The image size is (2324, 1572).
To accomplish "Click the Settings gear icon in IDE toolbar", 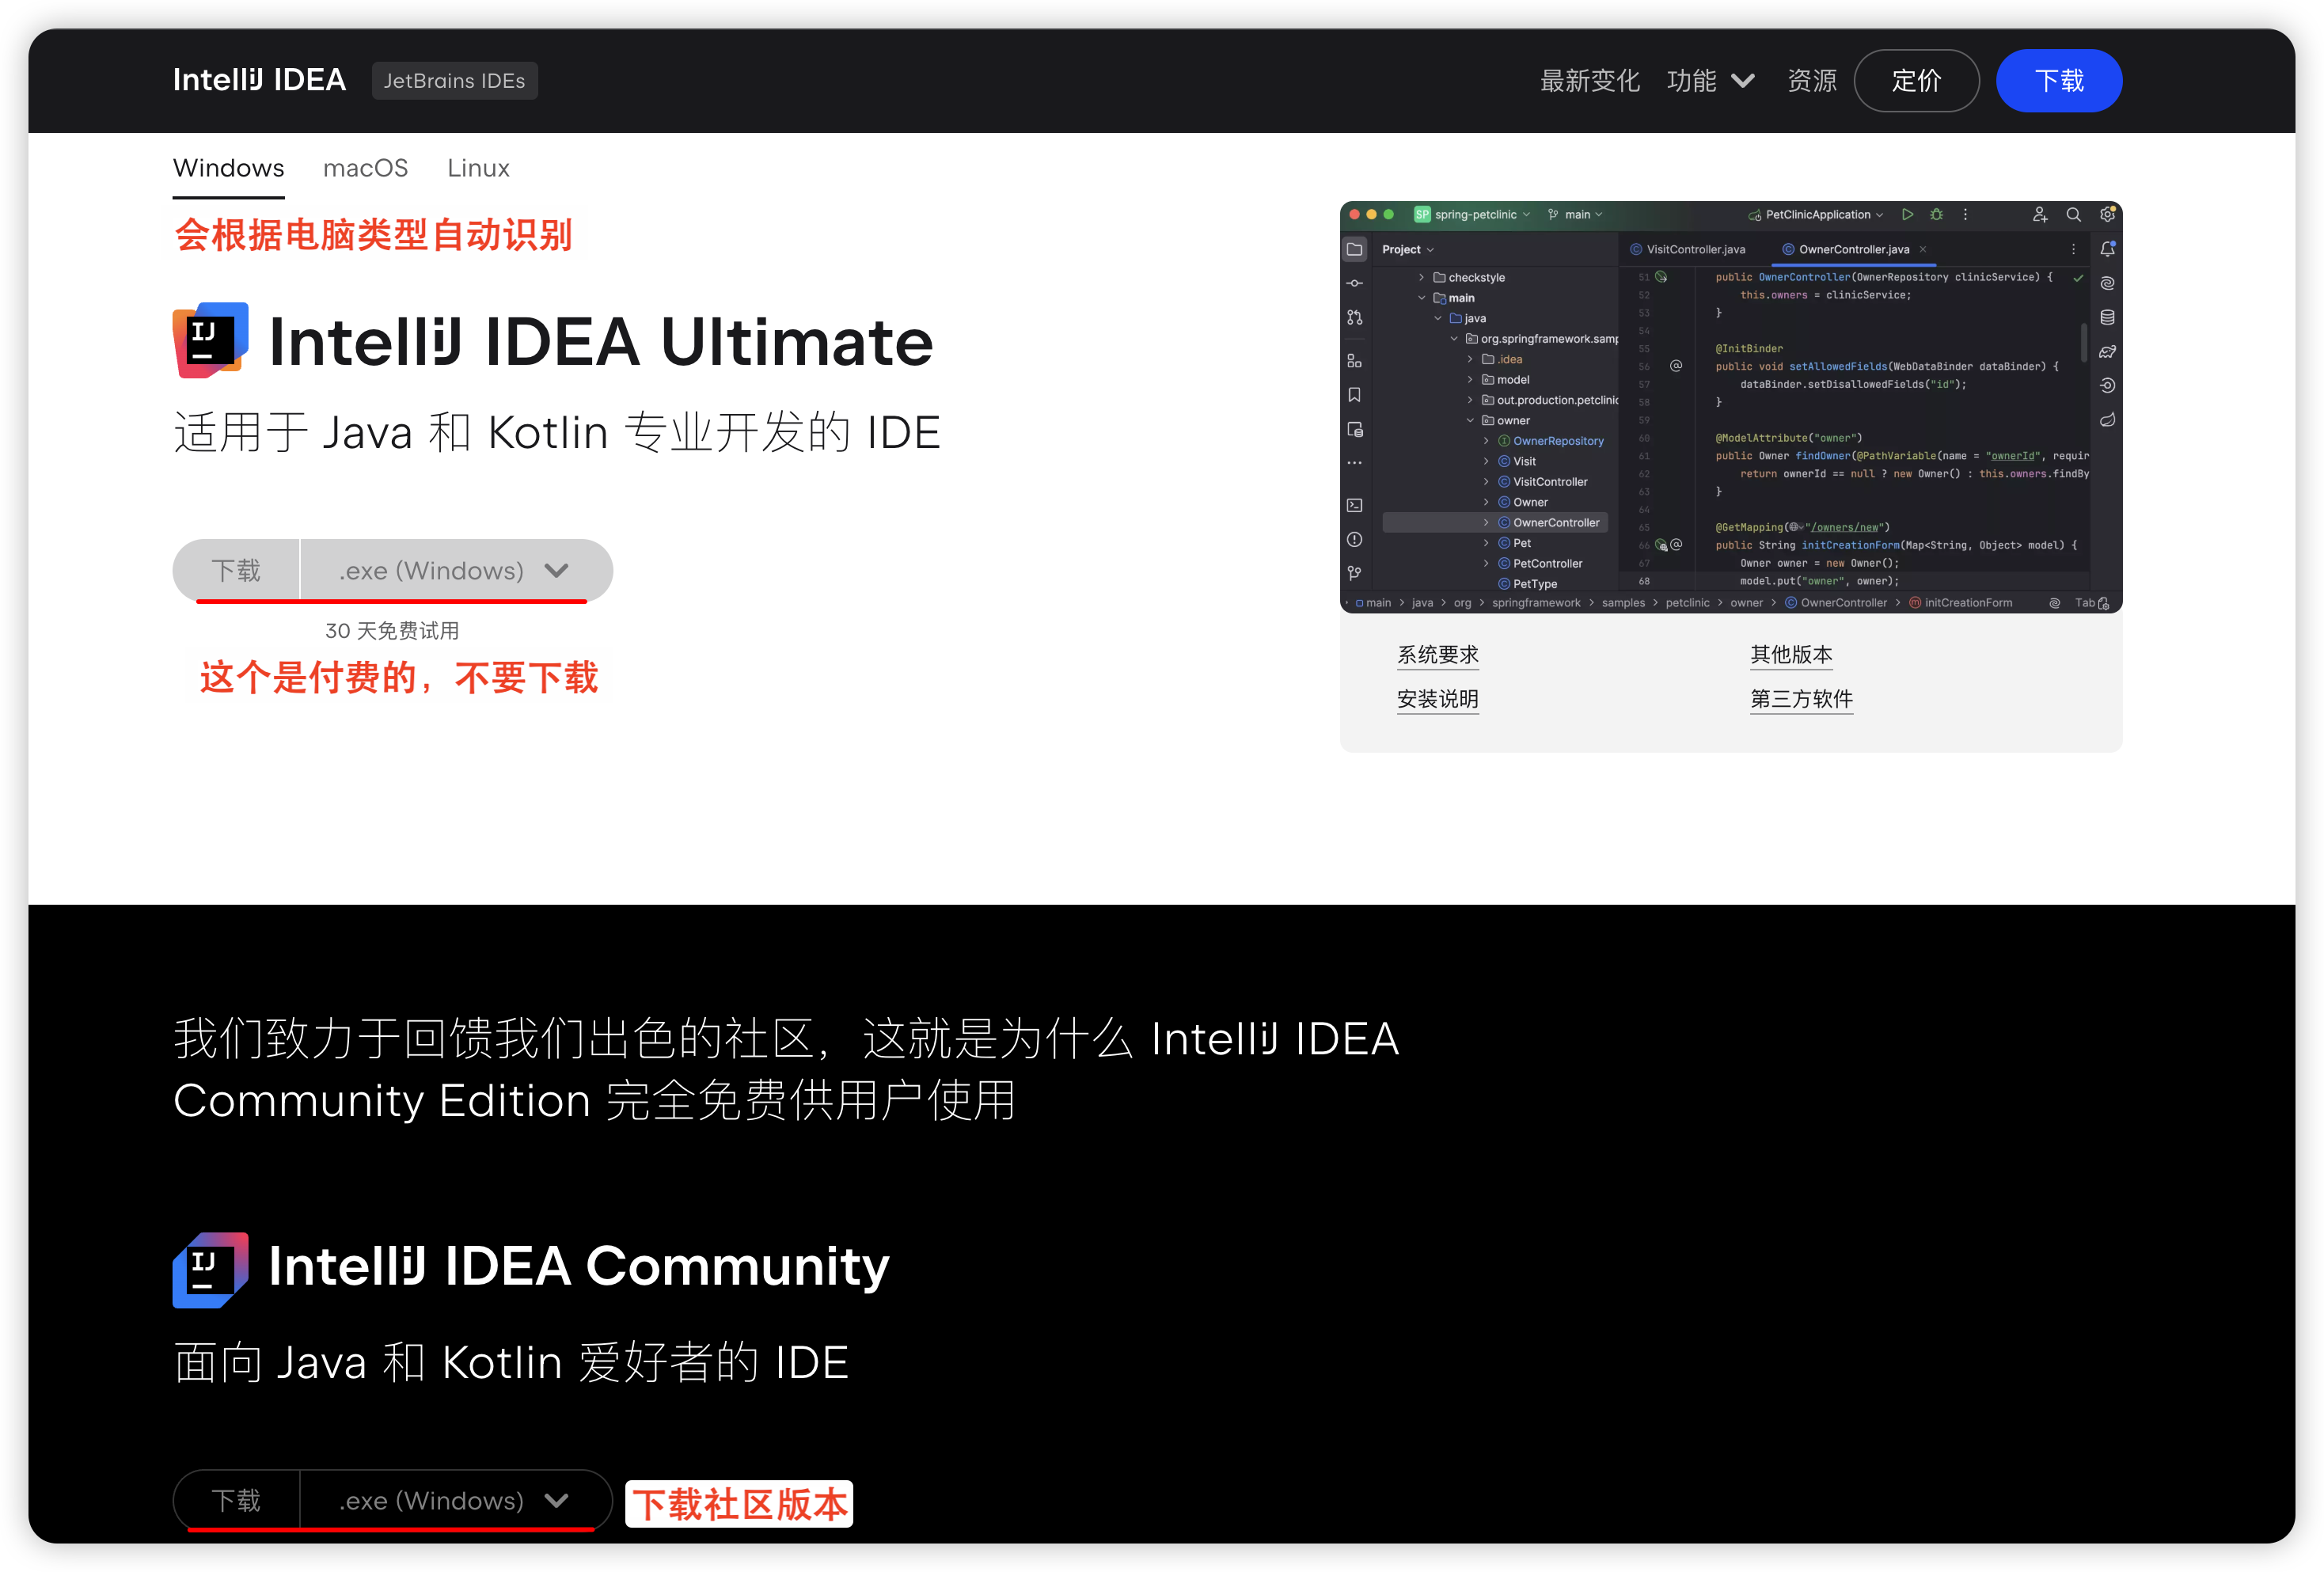I will pyautogui.click(x=2107, y=214).
